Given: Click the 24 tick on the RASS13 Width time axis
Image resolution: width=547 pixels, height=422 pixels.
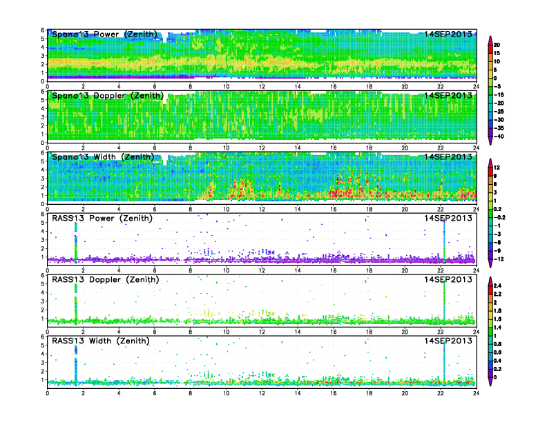Looking at the screenshot, I should pyautogui.click(x=476, y=392).
